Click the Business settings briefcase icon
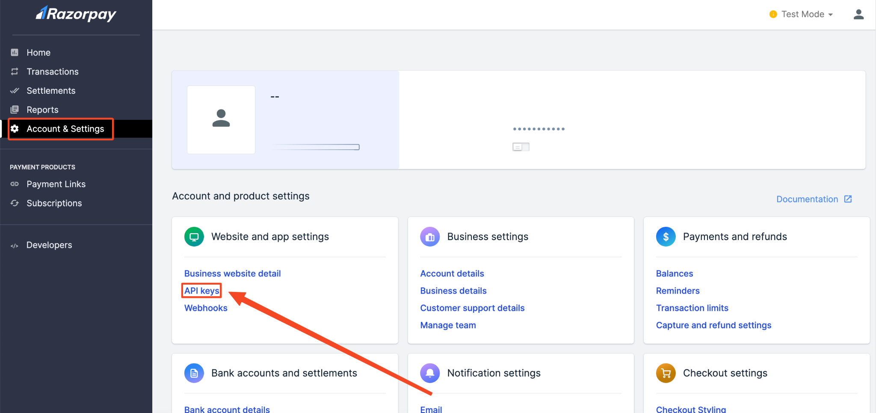The image size is (876, 413). point(429,237)
